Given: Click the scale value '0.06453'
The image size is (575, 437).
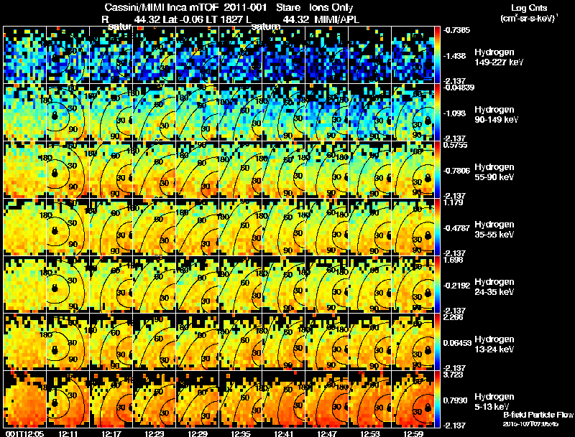Looking at the screenshot, I should pyautogui.click(x=457, y=343).
